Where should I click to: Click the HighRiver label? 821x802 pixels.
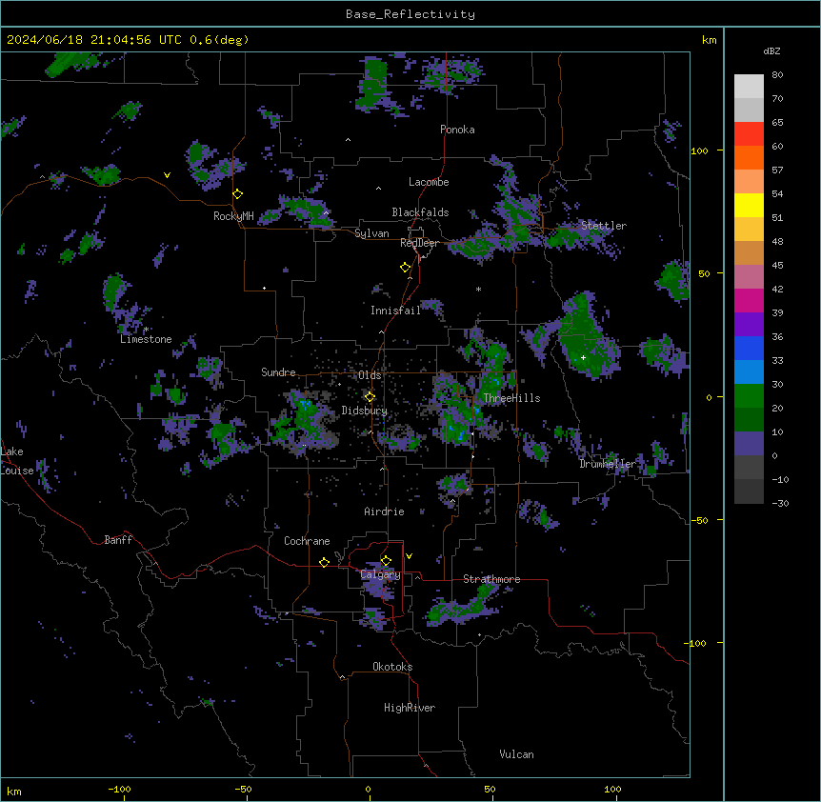(x=410, y=708)
